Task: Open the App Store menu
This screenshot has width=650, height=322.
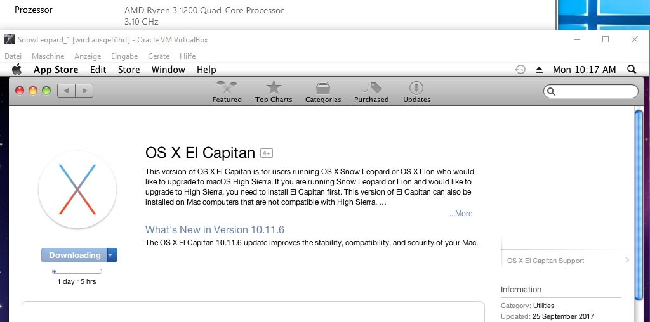Action: click(x=56, y=70)
